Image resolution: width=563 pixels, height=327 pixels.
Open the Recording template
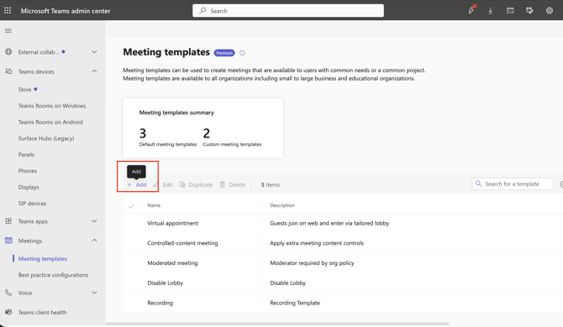coord(160,303)
